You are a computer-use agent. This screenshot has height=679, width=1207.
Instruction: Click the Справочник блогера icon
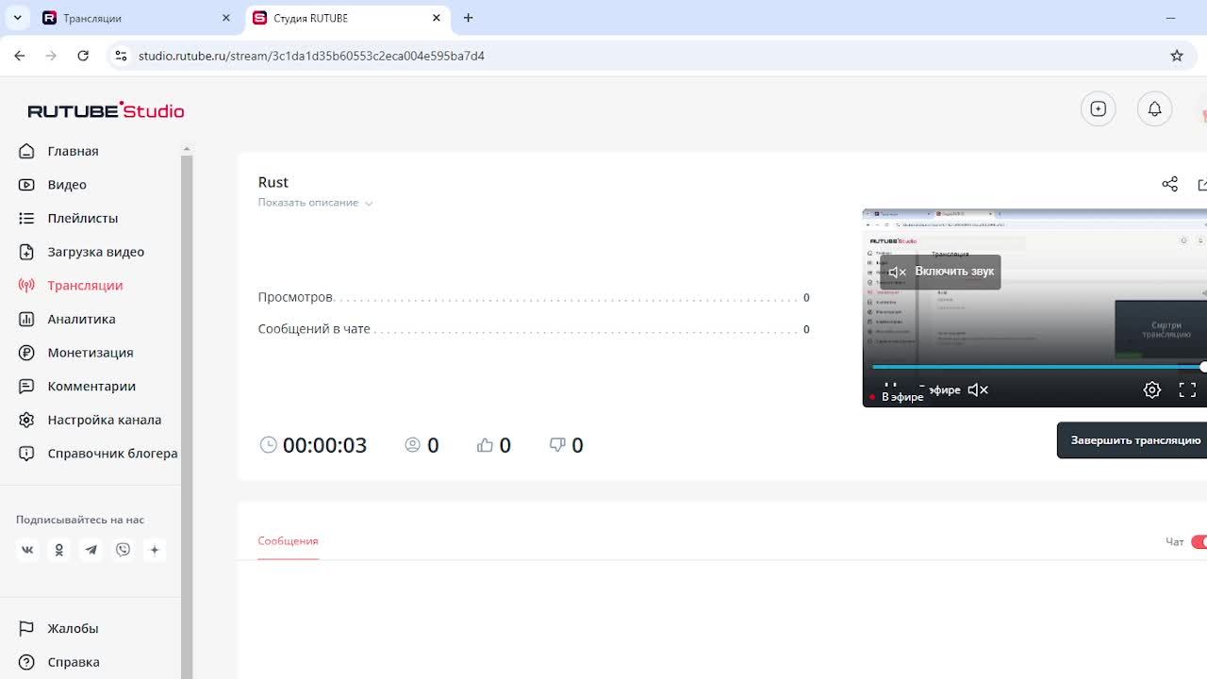26,454
